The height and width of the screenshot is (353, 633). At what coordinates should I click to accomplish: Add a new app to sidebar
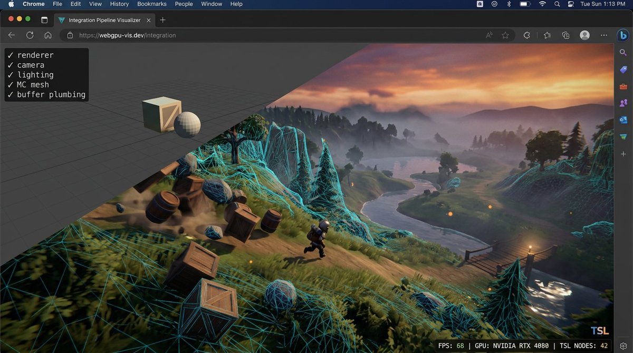(623, 153)
